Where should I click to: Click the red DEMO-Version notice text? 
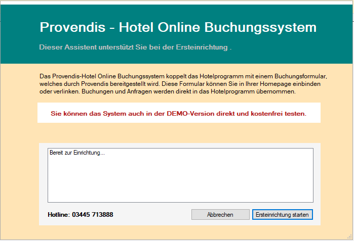pyautogui.click(x=178, y=114)
